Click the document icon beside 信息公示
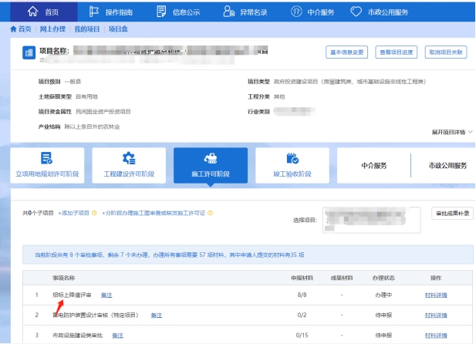 click(161, 12)
